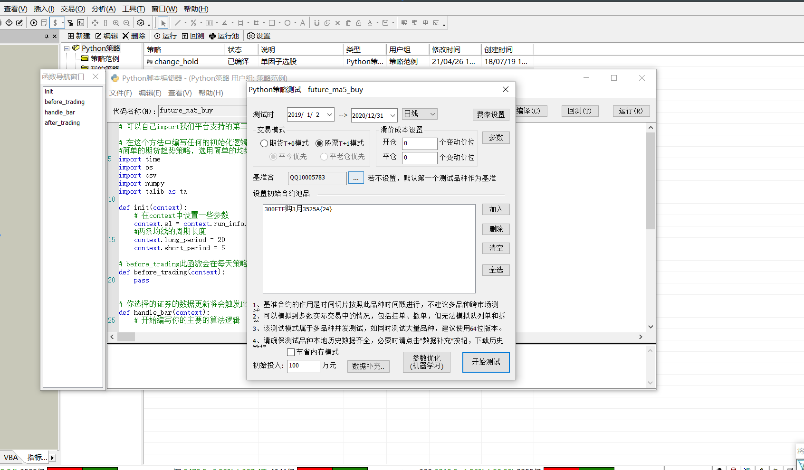This screenshot has width=804, height=470.
Task: Click the dollar sign toolbar icon
Action: tap(55, 23)
